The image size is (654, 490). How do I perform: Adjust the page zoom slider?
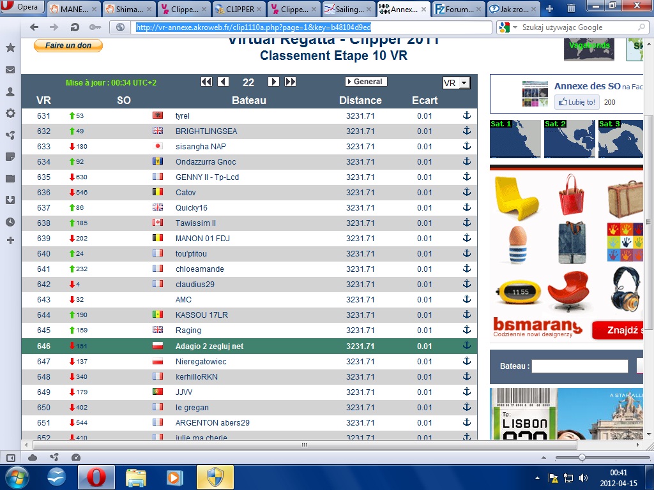coord(581,457)
